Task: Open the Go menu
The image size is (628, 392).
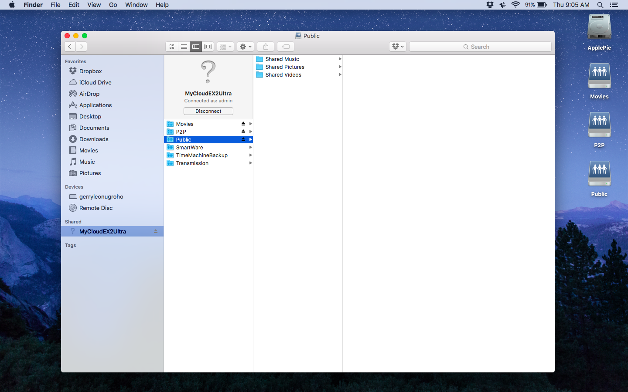Action: tap(113, 5)
